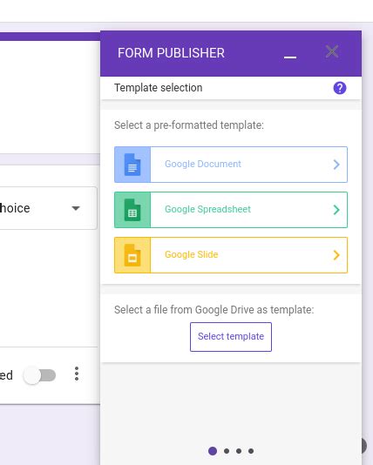373x465 pixels.
Task: Go to third step dot indicator
Action: point(239,451)
